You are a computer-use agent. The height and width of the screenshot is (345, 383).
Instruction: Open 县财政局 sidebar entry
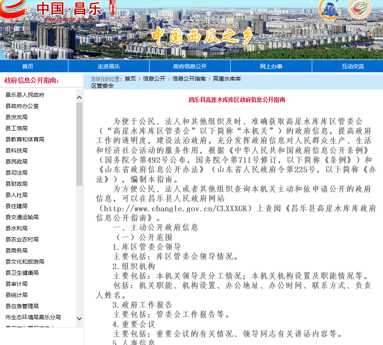pyautogui.click(x=16, y=184)
